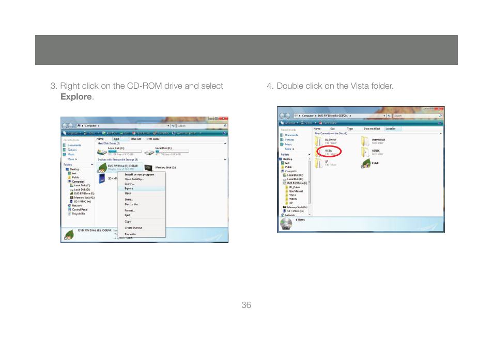Click Eject button in the Computer window toolbar
This screenshot has height=343, width=493.
[125, 133]
